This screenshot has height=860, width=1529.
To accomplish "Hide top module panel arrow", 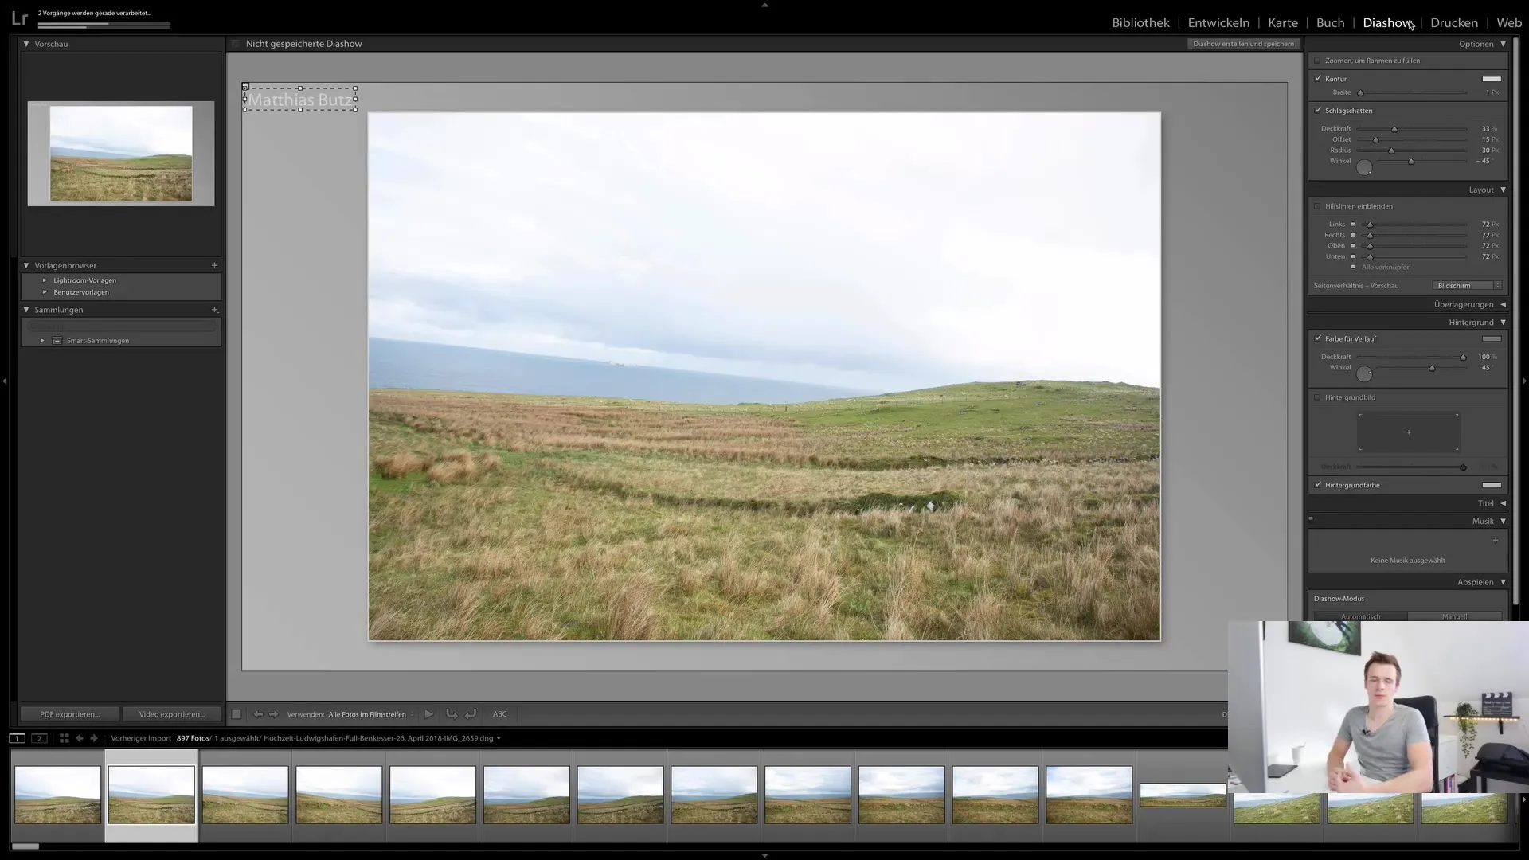I will coord(764,5).
